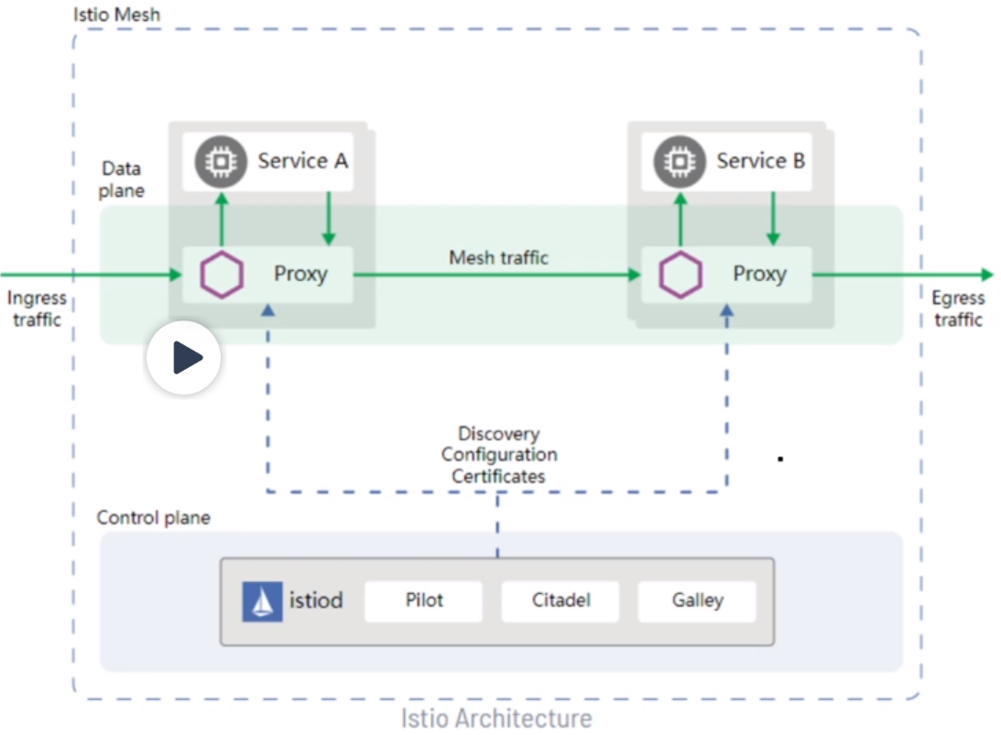Click the 'istiod' label
This screenshot has height=735, width=1001.
click(316, 600)
